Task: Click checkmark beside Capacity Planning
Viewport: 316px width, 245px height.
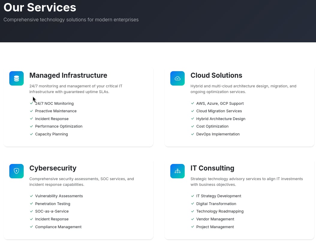Action: pyautogui.click(x=31, y=134)
